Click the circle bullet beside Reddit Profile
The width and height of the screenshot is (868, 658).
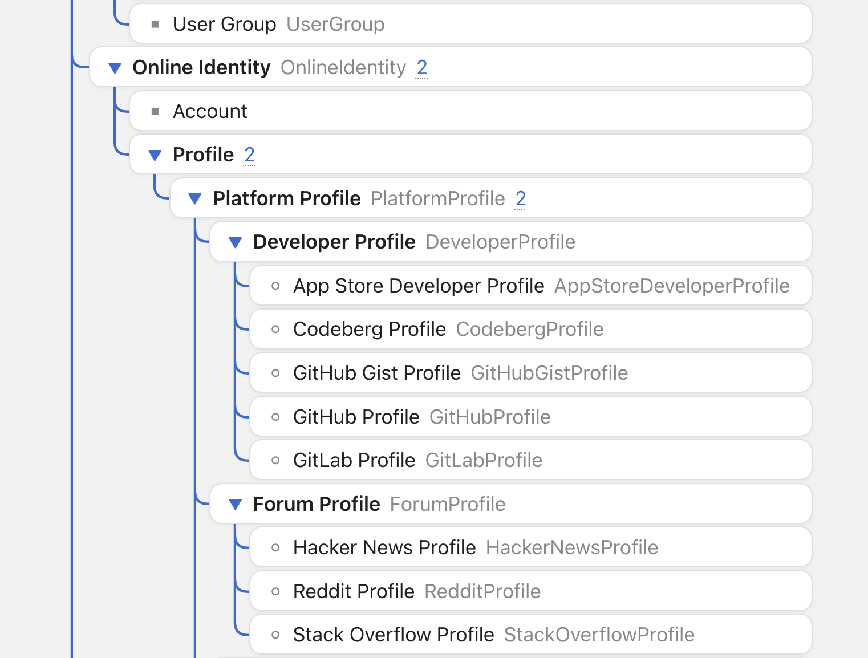275,591
